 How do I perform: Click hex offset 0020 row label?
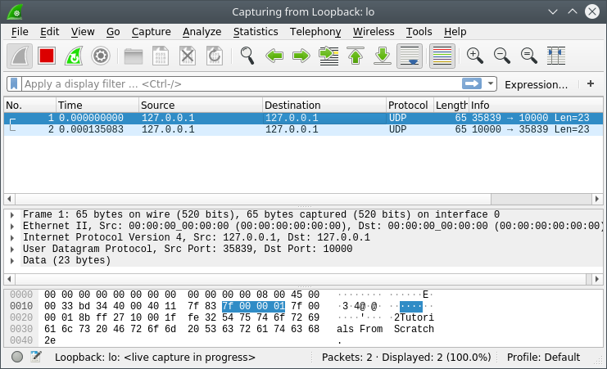pyautogui.click(x=21, y=317)
